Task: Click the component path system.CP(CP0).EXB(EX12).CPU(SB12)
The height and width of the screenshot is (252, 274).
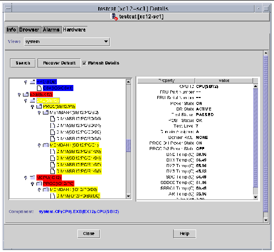Action: click(79, 211)
